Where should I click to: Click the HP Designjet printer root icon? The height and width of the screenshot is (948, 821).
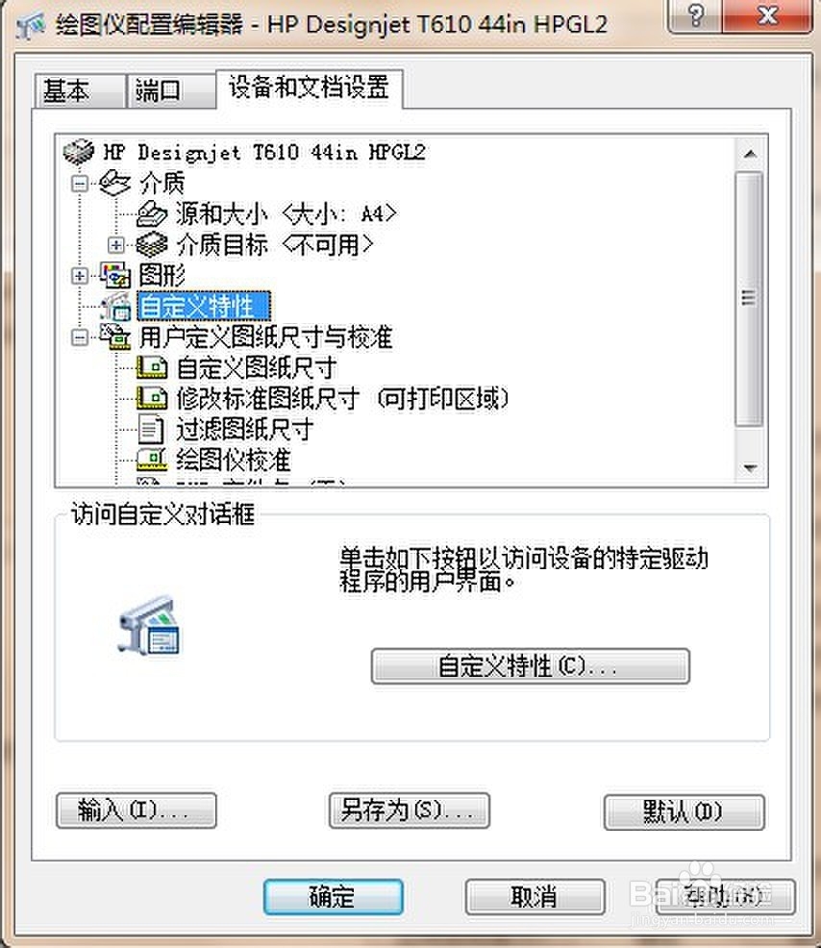click(79, 151)
